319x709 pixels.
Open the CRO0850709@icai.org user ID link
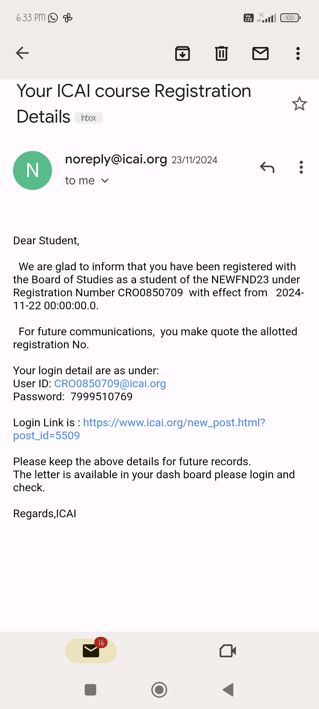(x=110, y=383)
